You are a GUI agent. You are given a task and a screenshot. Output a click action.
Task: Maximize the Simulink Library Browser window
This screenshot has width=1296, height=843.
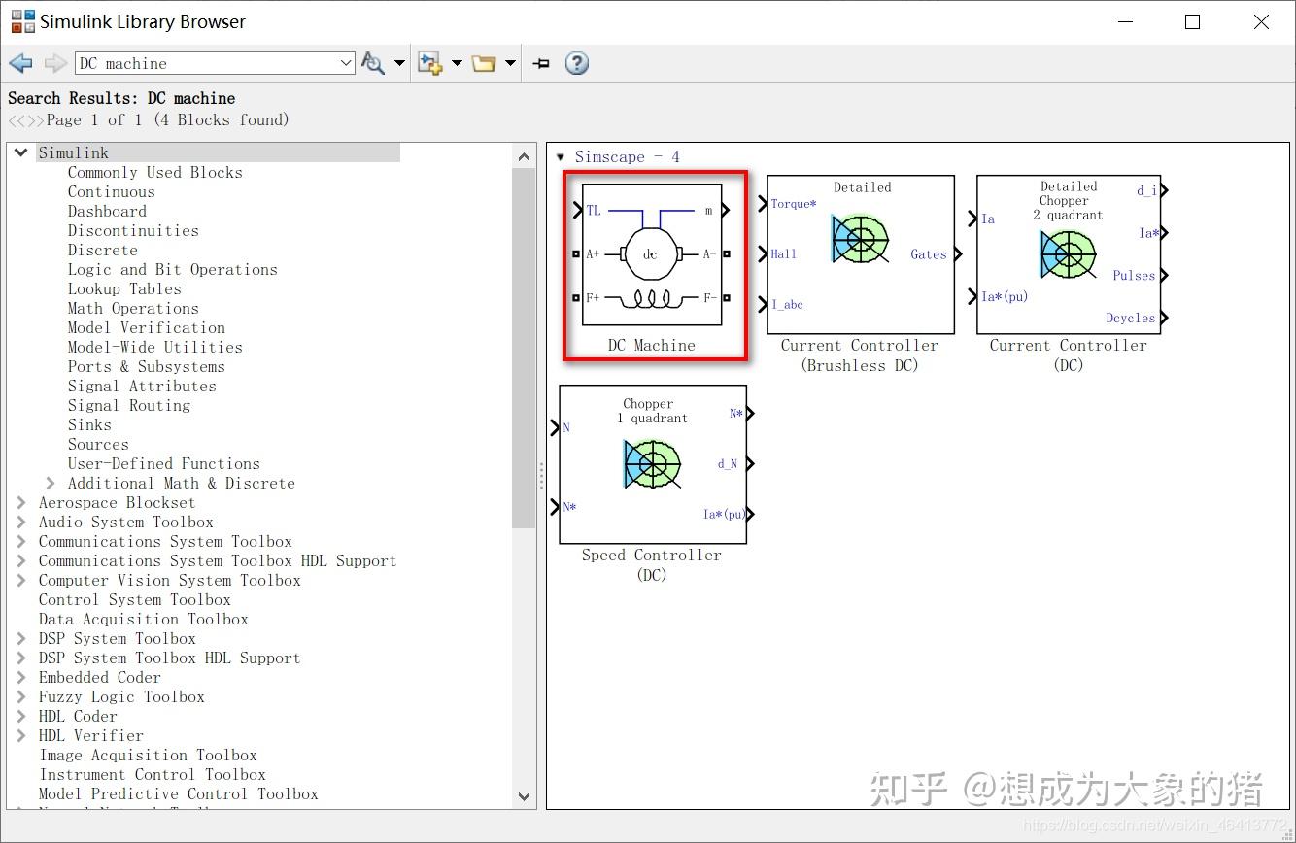[x=1193, y=21]
